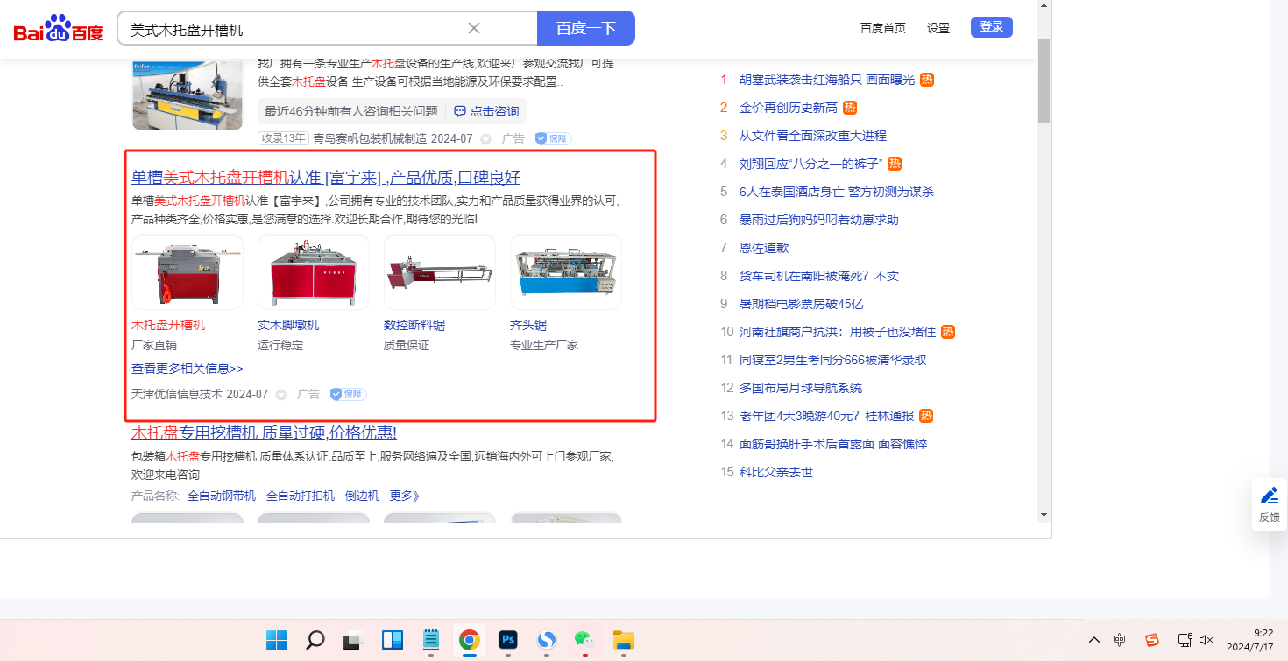Viewport: 1288px width, 661px height.
Task: Open hot search 河南社旗商户抗洪
Action: point(838,332)
